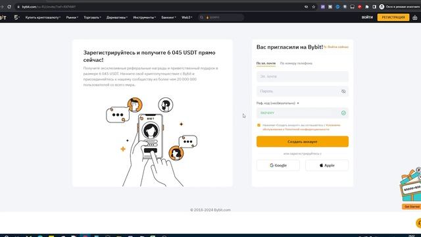421x237 pixels.
Task: Sign up with the Apple button
Action: 327,165
